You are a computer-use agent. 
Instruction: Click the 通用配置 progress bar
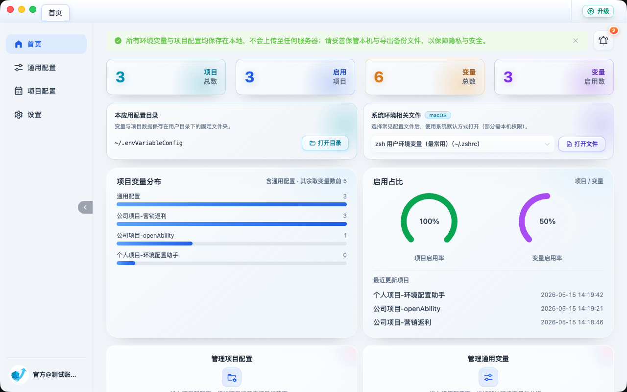coord(232,204)
